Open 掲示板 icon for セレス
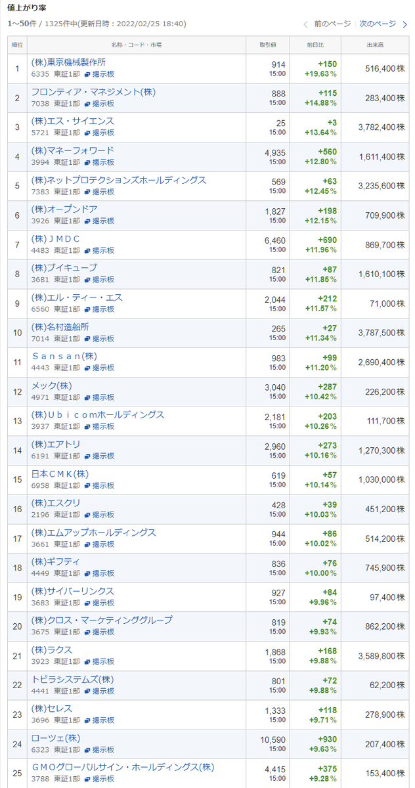This screenshot has width=415, height=788. [x=87, y=720]
